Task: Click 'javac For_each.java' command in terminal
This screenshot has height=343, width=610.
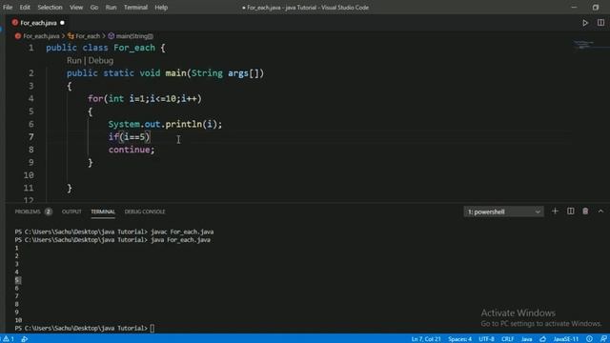Action: tap(182, 232)
